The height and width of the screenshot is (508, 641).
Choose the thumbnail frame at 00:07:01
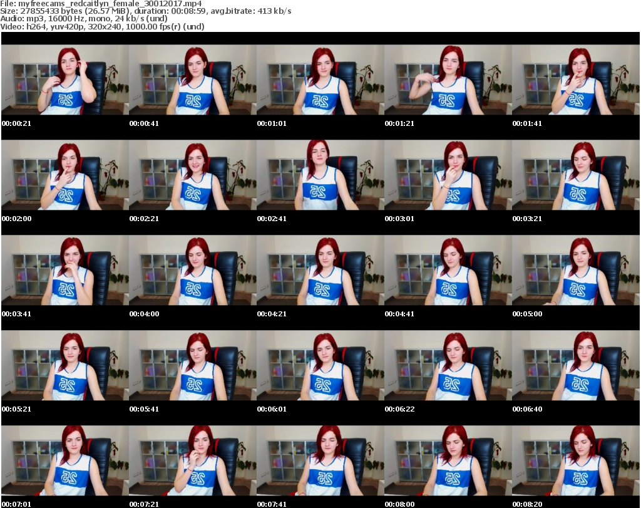click(x=65, y=461)
